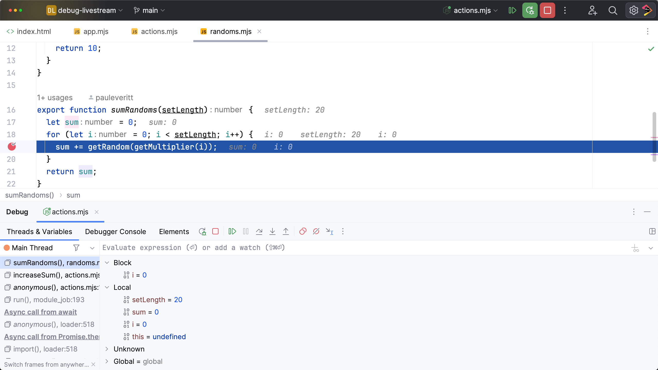The width and height of the screenshot is (658, 370).
Task: Open the View Breakpoints dialog
Action: click(x=303, y=231)
